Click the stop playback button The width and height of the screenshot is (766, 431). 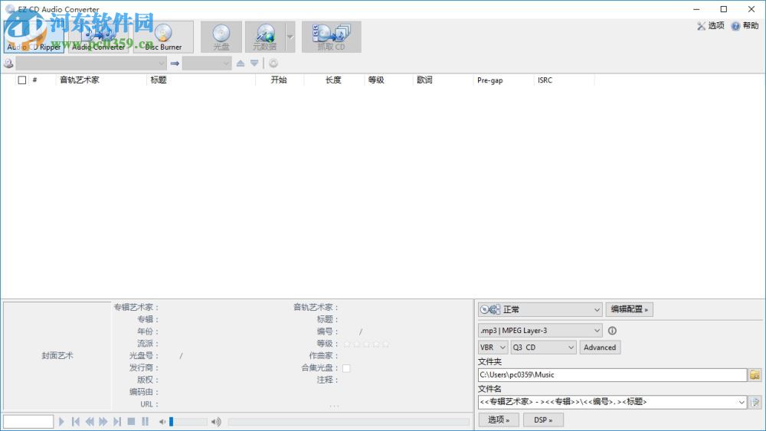(x=131, y=421)
